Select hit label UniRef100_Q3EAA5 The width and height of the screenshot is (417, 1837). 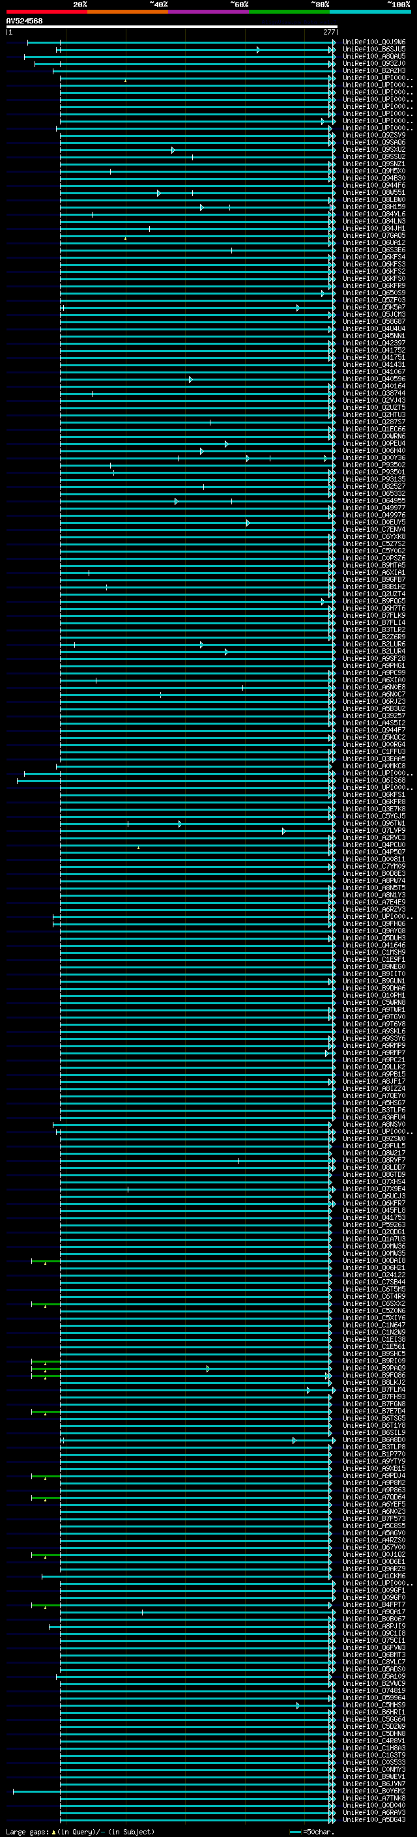374,759
